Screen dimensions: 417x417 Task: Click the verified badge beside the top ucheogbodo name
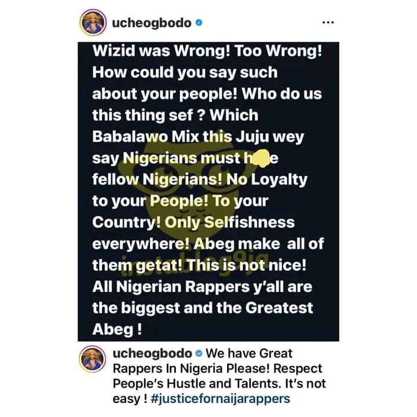tap(199, 23)
